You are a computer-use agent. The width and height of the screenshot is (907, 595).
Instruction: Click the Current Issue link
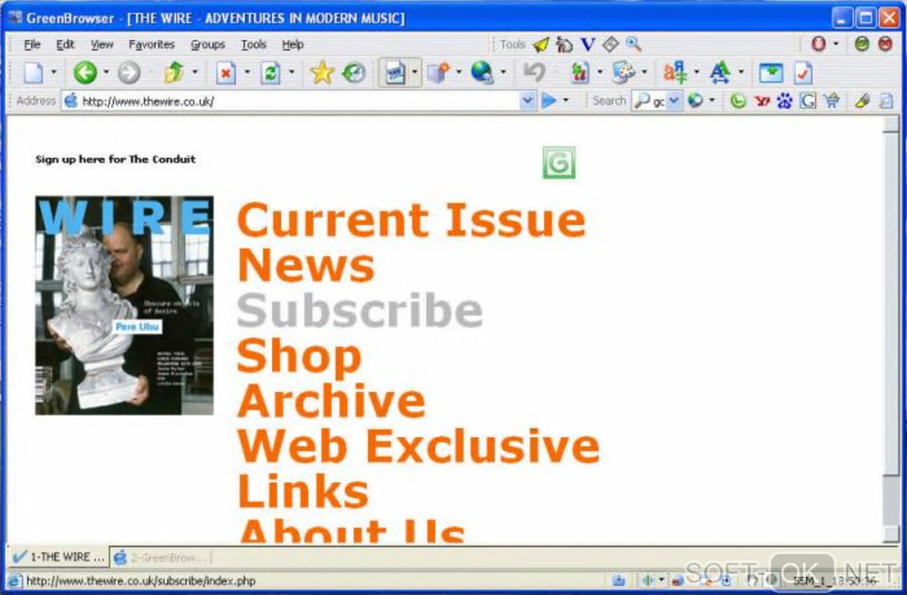tap(411, 220)
